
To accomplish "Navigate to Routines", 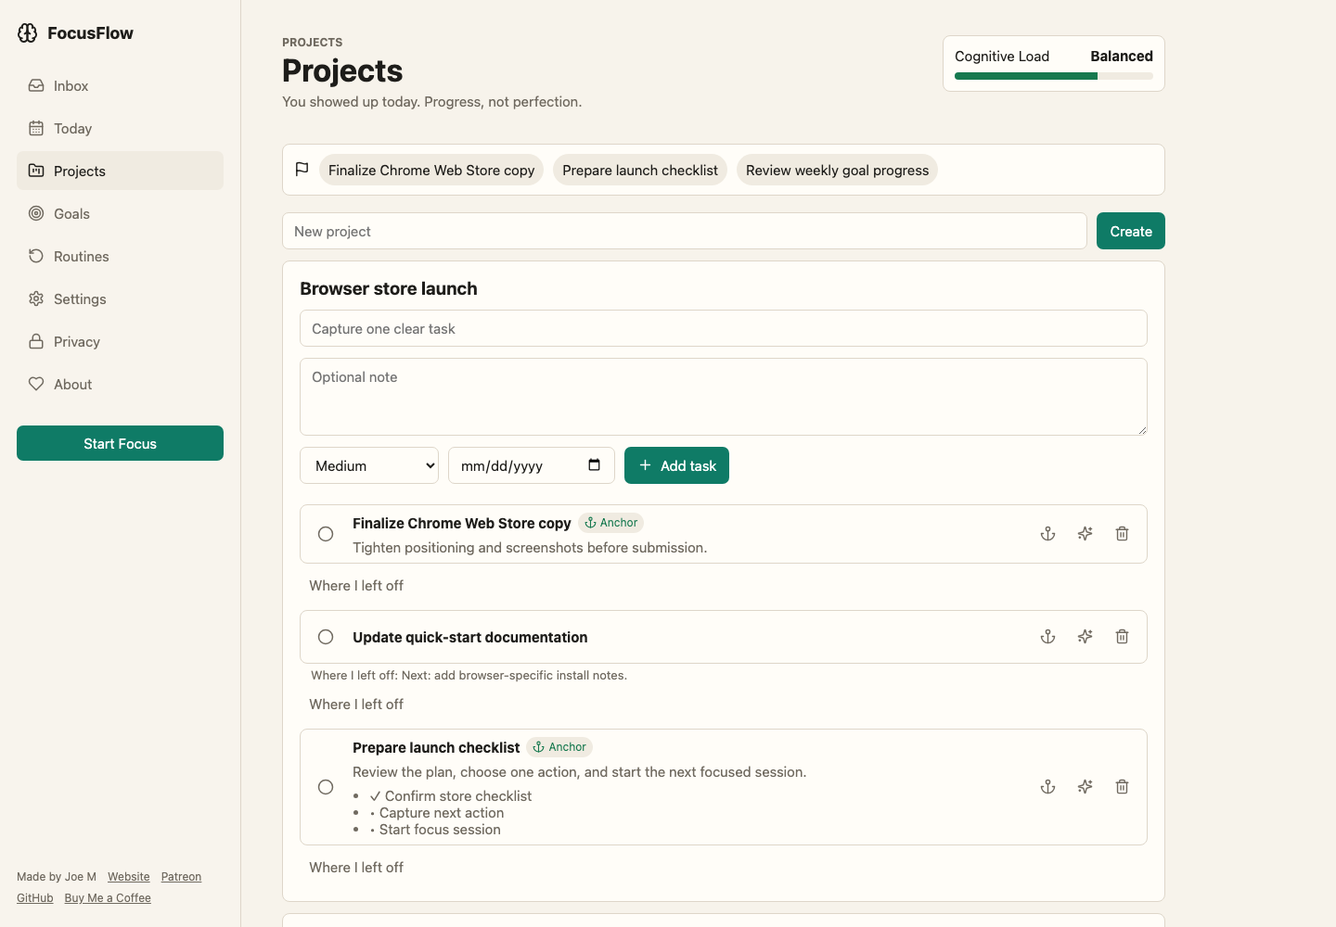I will (120, 256).
